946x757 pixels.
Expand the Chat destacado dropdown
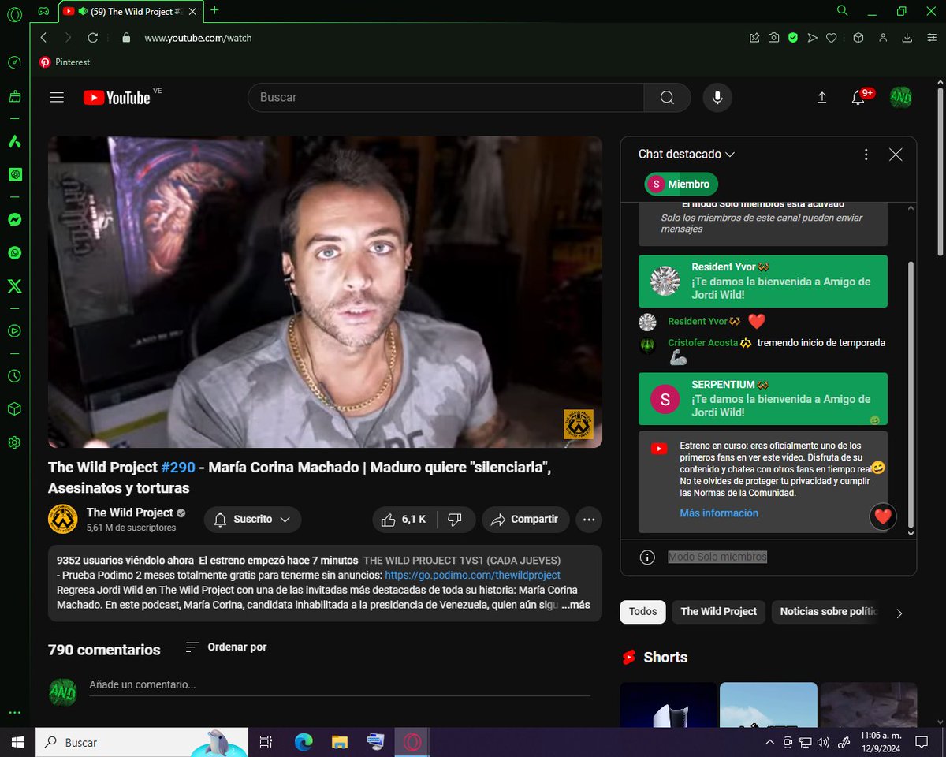pyautogui.click(x=687, y=155)
